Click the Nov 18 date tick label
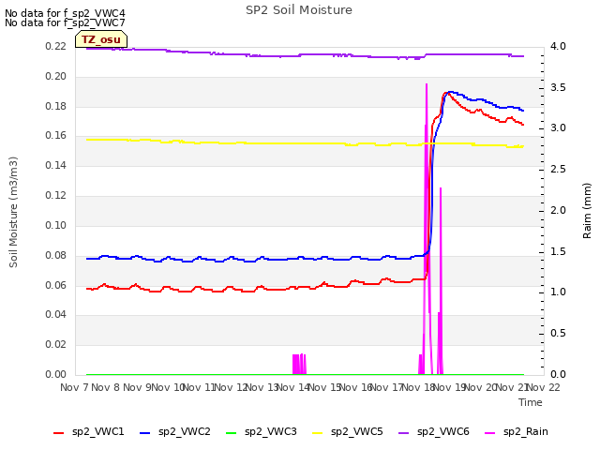Screen dimensions: 600x450 (418, 387)
